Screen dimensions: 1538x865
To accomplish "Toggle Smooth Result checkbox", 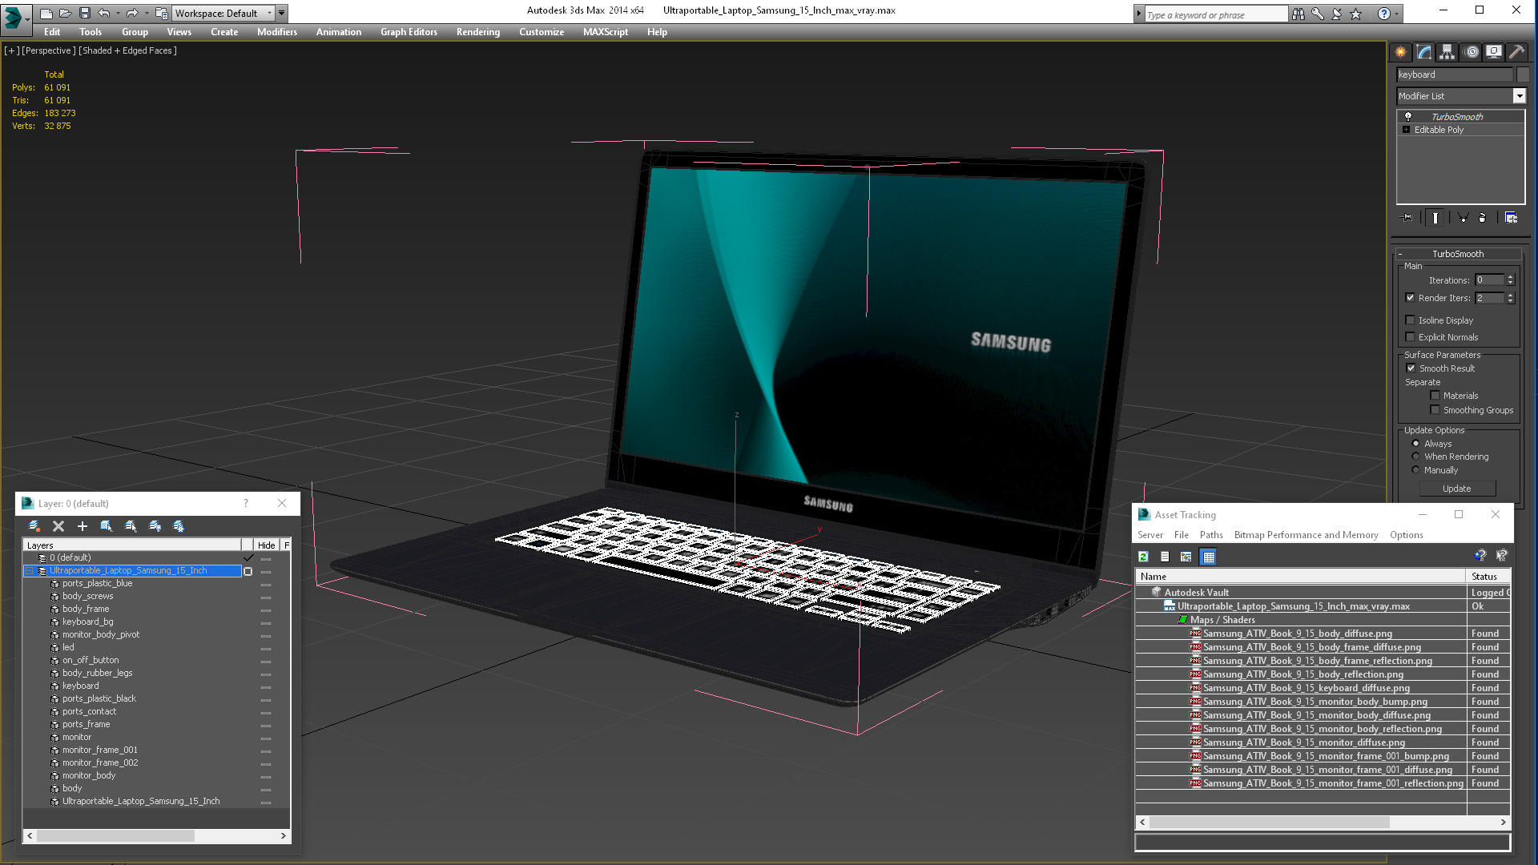I will [x=1411, y=368].
